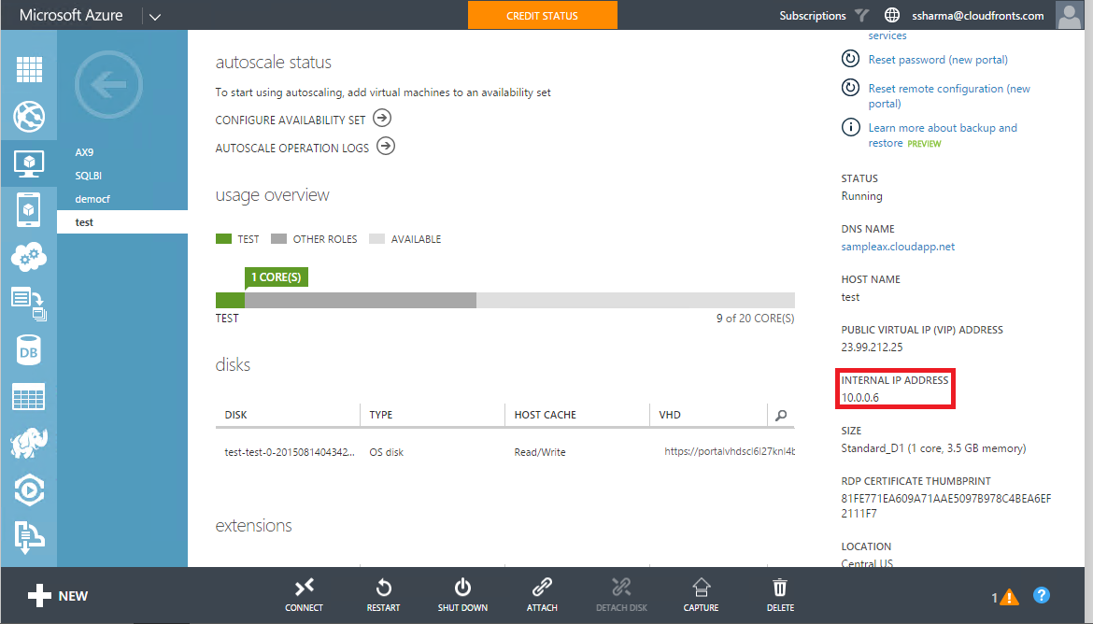Click the user avatar icon
The height and width of the screenshot is (624, 1093).
[1070, 15]
